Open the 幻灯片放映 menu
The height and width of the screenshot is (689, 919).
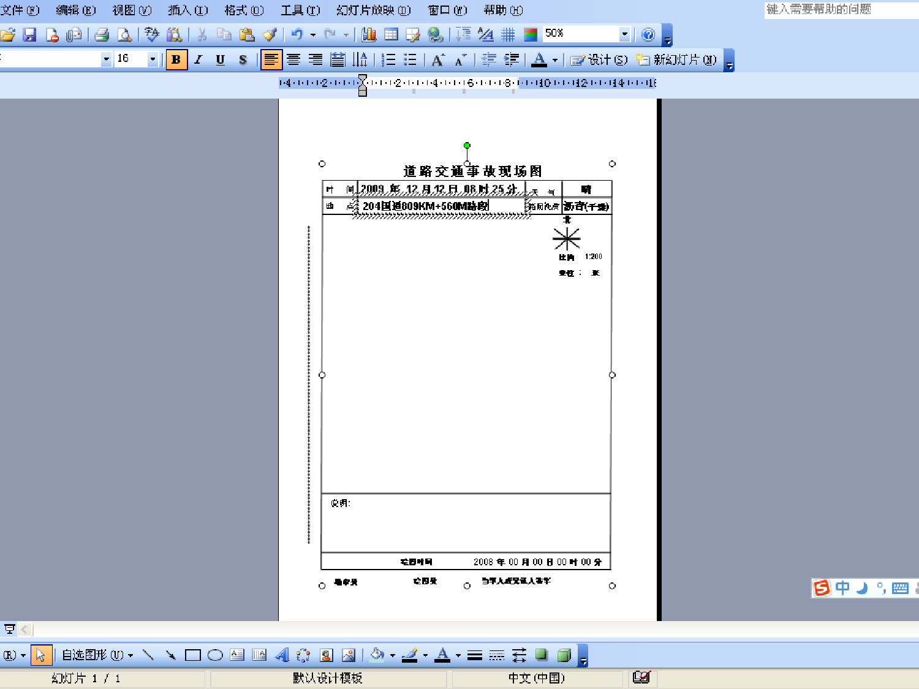pyautogui.click(x=374, y=10)
